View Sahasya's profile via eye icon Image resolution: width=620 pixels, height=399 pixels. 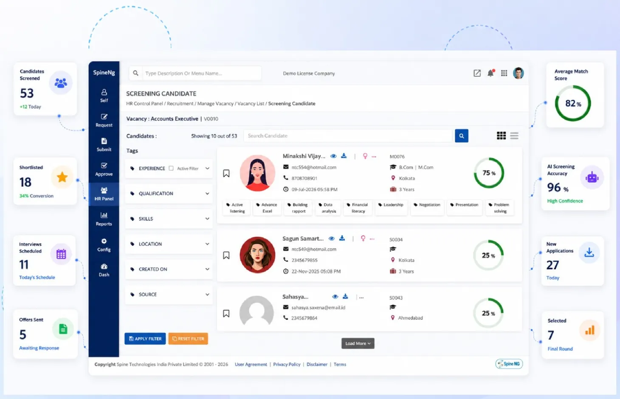[x=335, y=296]
